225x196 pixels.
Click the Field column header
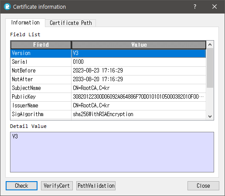41,45
